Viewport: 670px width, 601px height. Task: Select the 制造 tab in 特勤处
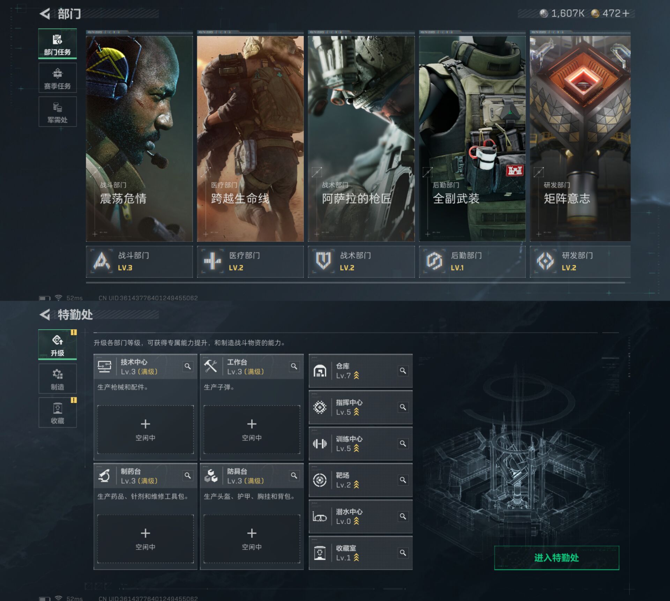[57, 379]
